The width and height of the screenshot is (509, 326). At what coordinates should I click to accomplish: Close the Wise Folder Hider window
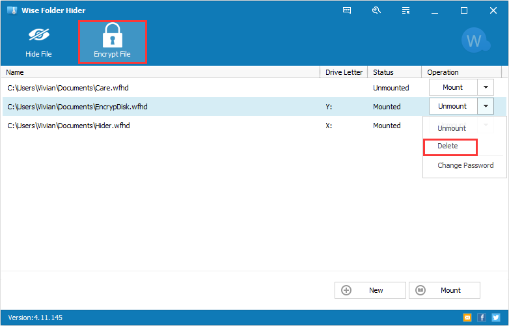click(493, 10)
